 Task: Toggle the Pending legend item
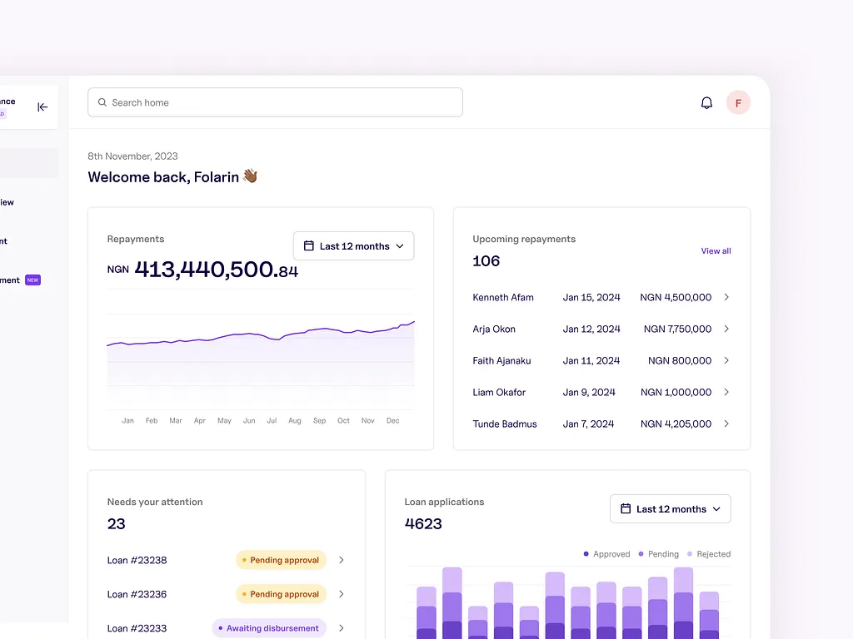click(x=658, y=554)
